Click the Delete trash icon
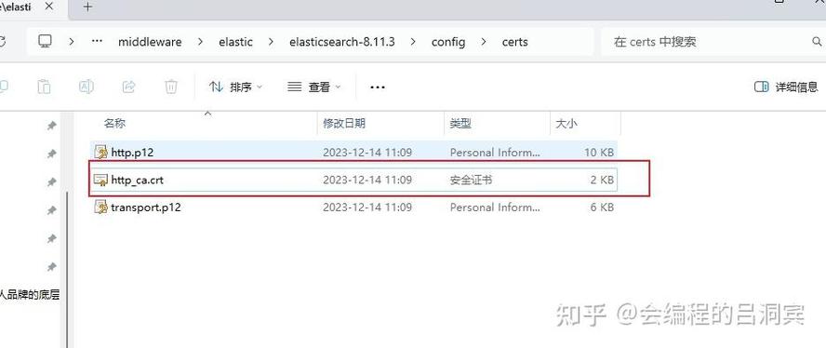This screenshot has width=826, height=348. pyautogui.click(x=170, y=87)
